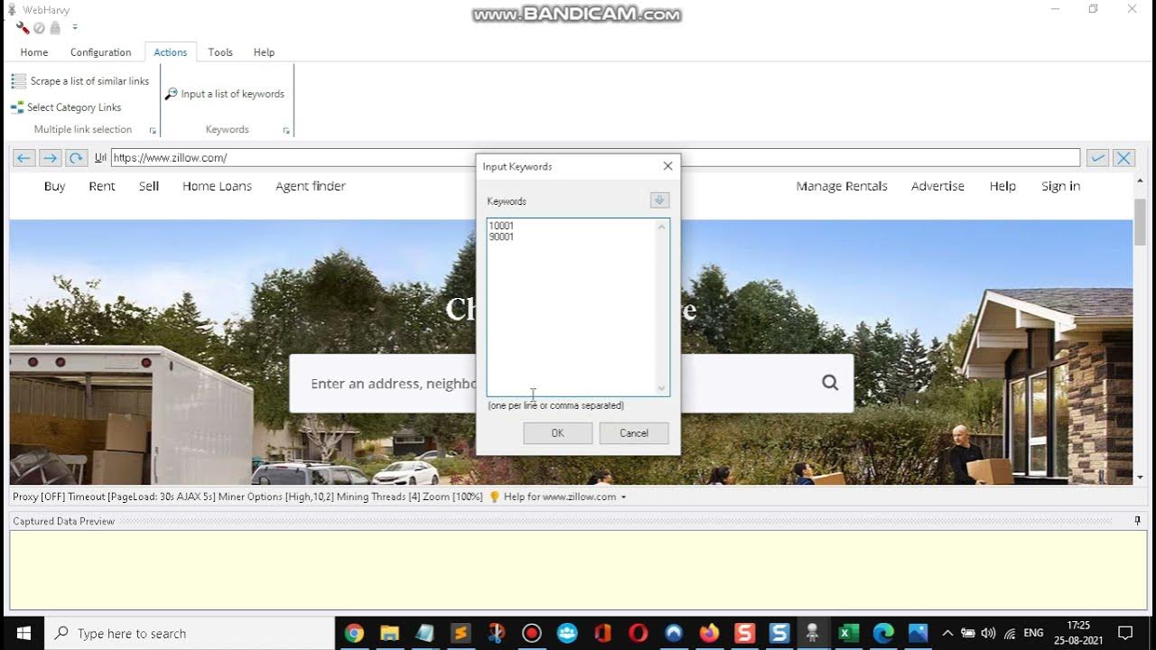The width and height of the screenshot is (1156, 650).
Task: Go forward with the browser forward arrow
Action: tap(51, 158)
